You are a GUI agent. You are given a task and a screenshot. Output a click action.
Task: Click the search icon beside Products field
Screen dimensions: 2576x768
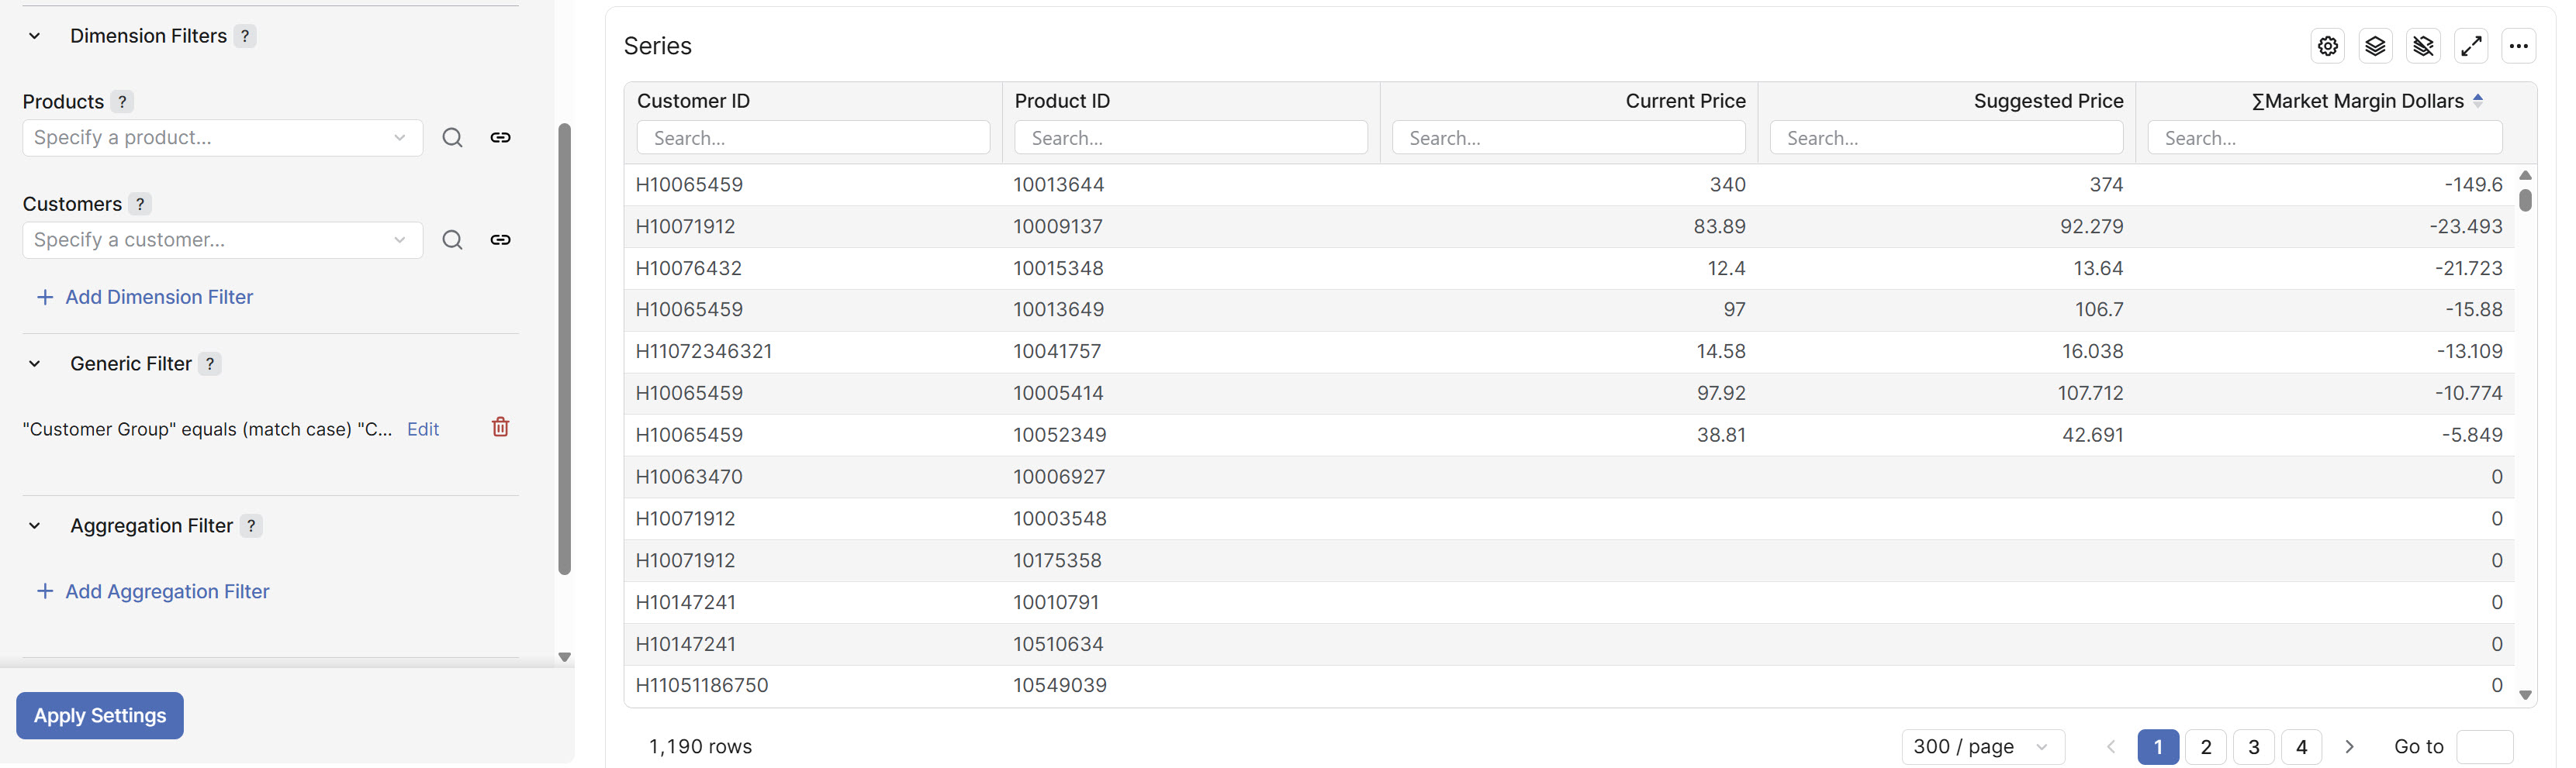[x=452, y=138]
